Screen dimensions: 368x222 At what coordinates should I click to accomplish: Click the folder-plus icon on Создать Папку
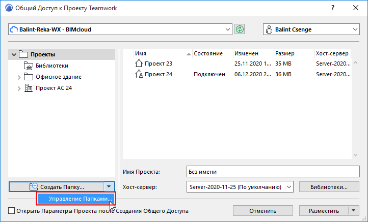tap(34, 186)
